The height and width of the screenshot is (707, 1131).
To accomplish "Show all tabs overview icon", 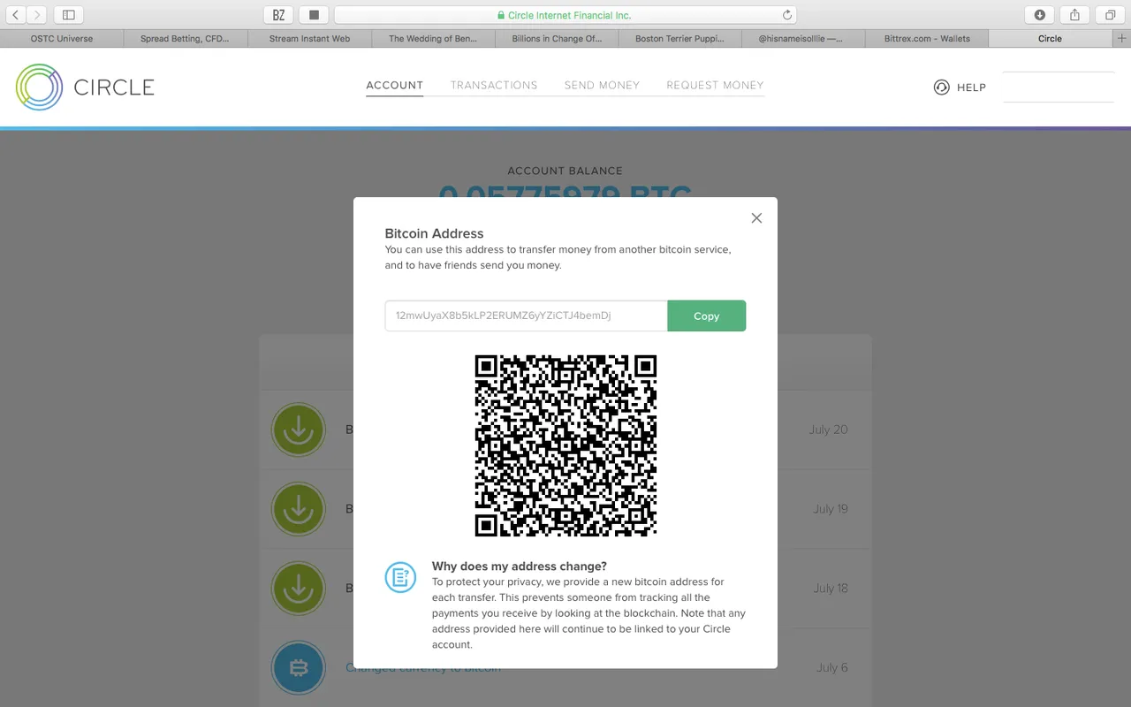I will point(1110,15).
